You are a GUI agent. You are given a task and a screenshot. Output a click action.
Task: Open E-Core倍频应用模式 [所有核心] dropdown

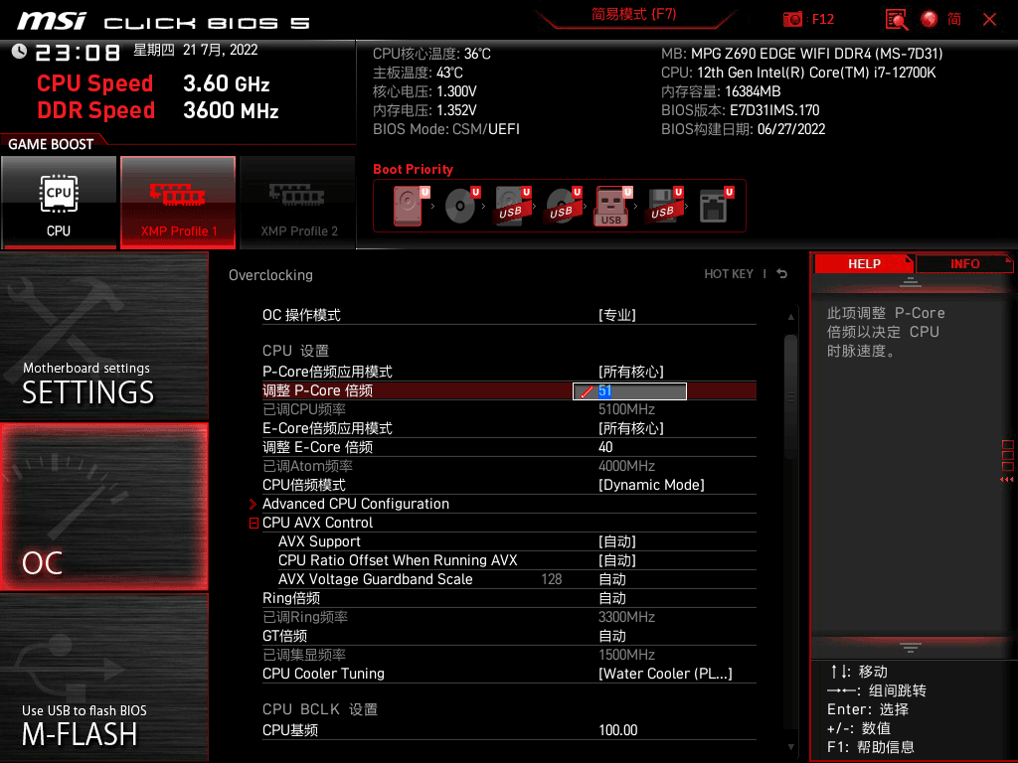point(631,428)
